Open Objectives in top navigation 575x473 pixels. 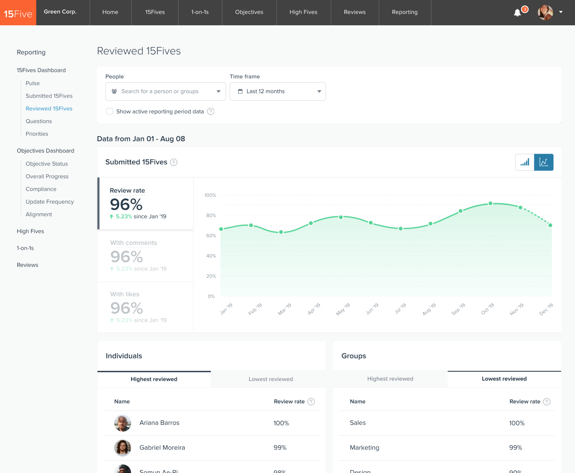[249, 12]
